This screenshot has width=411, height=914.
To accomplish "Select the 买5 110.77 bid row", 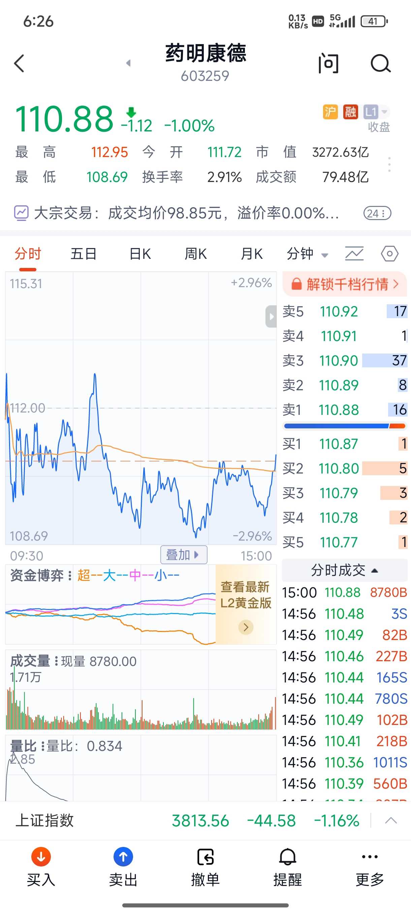I will point(345,542).
